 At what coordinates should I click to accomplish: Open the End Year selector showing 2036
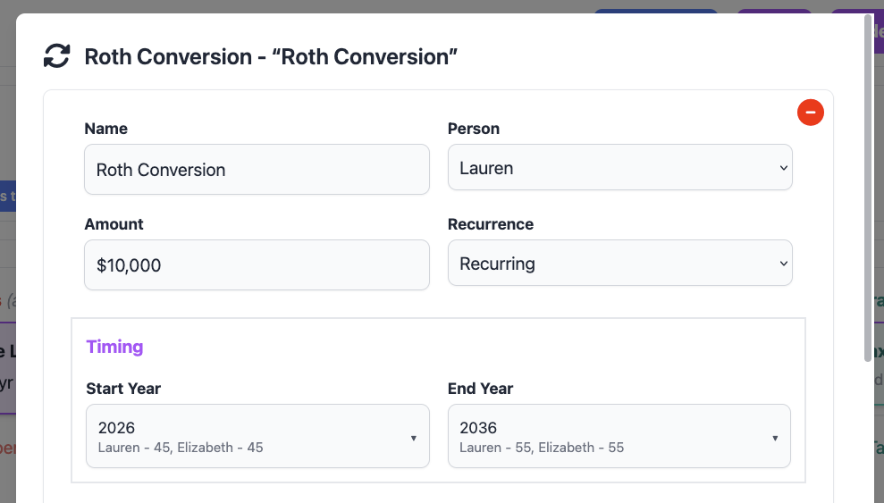click(619, 436)
